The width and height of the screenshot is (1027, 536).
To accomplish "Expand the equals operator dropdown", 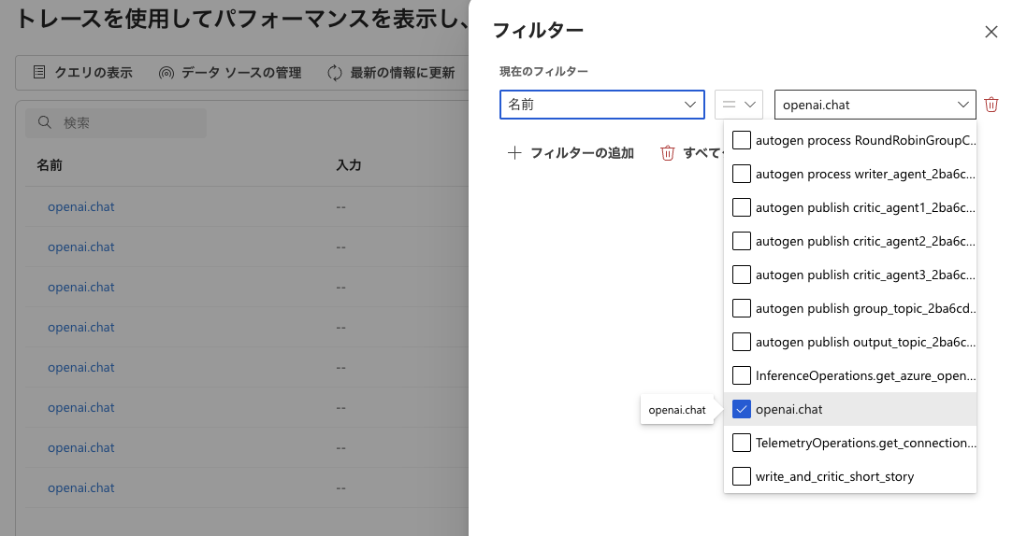I will point(739,105).
